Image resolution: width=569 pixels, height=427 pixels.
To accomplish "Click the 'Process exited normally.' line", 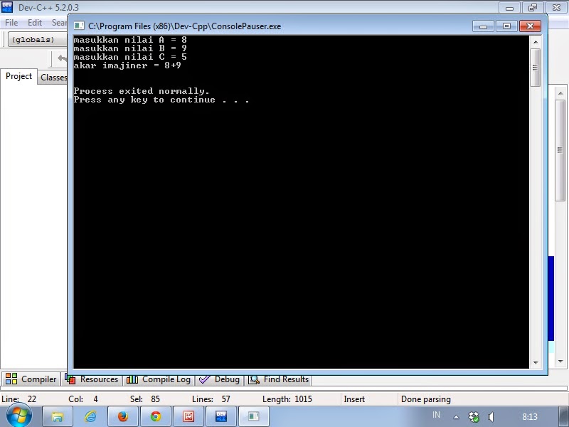I will tap(142, 91).
